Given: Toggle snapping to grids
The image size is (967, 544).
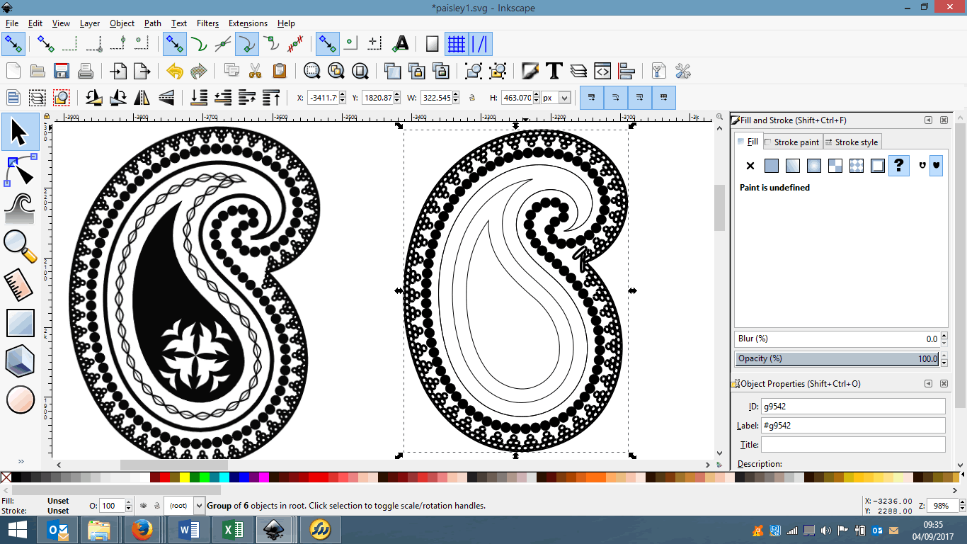Looking at the screenshot, I should (456, 44).
